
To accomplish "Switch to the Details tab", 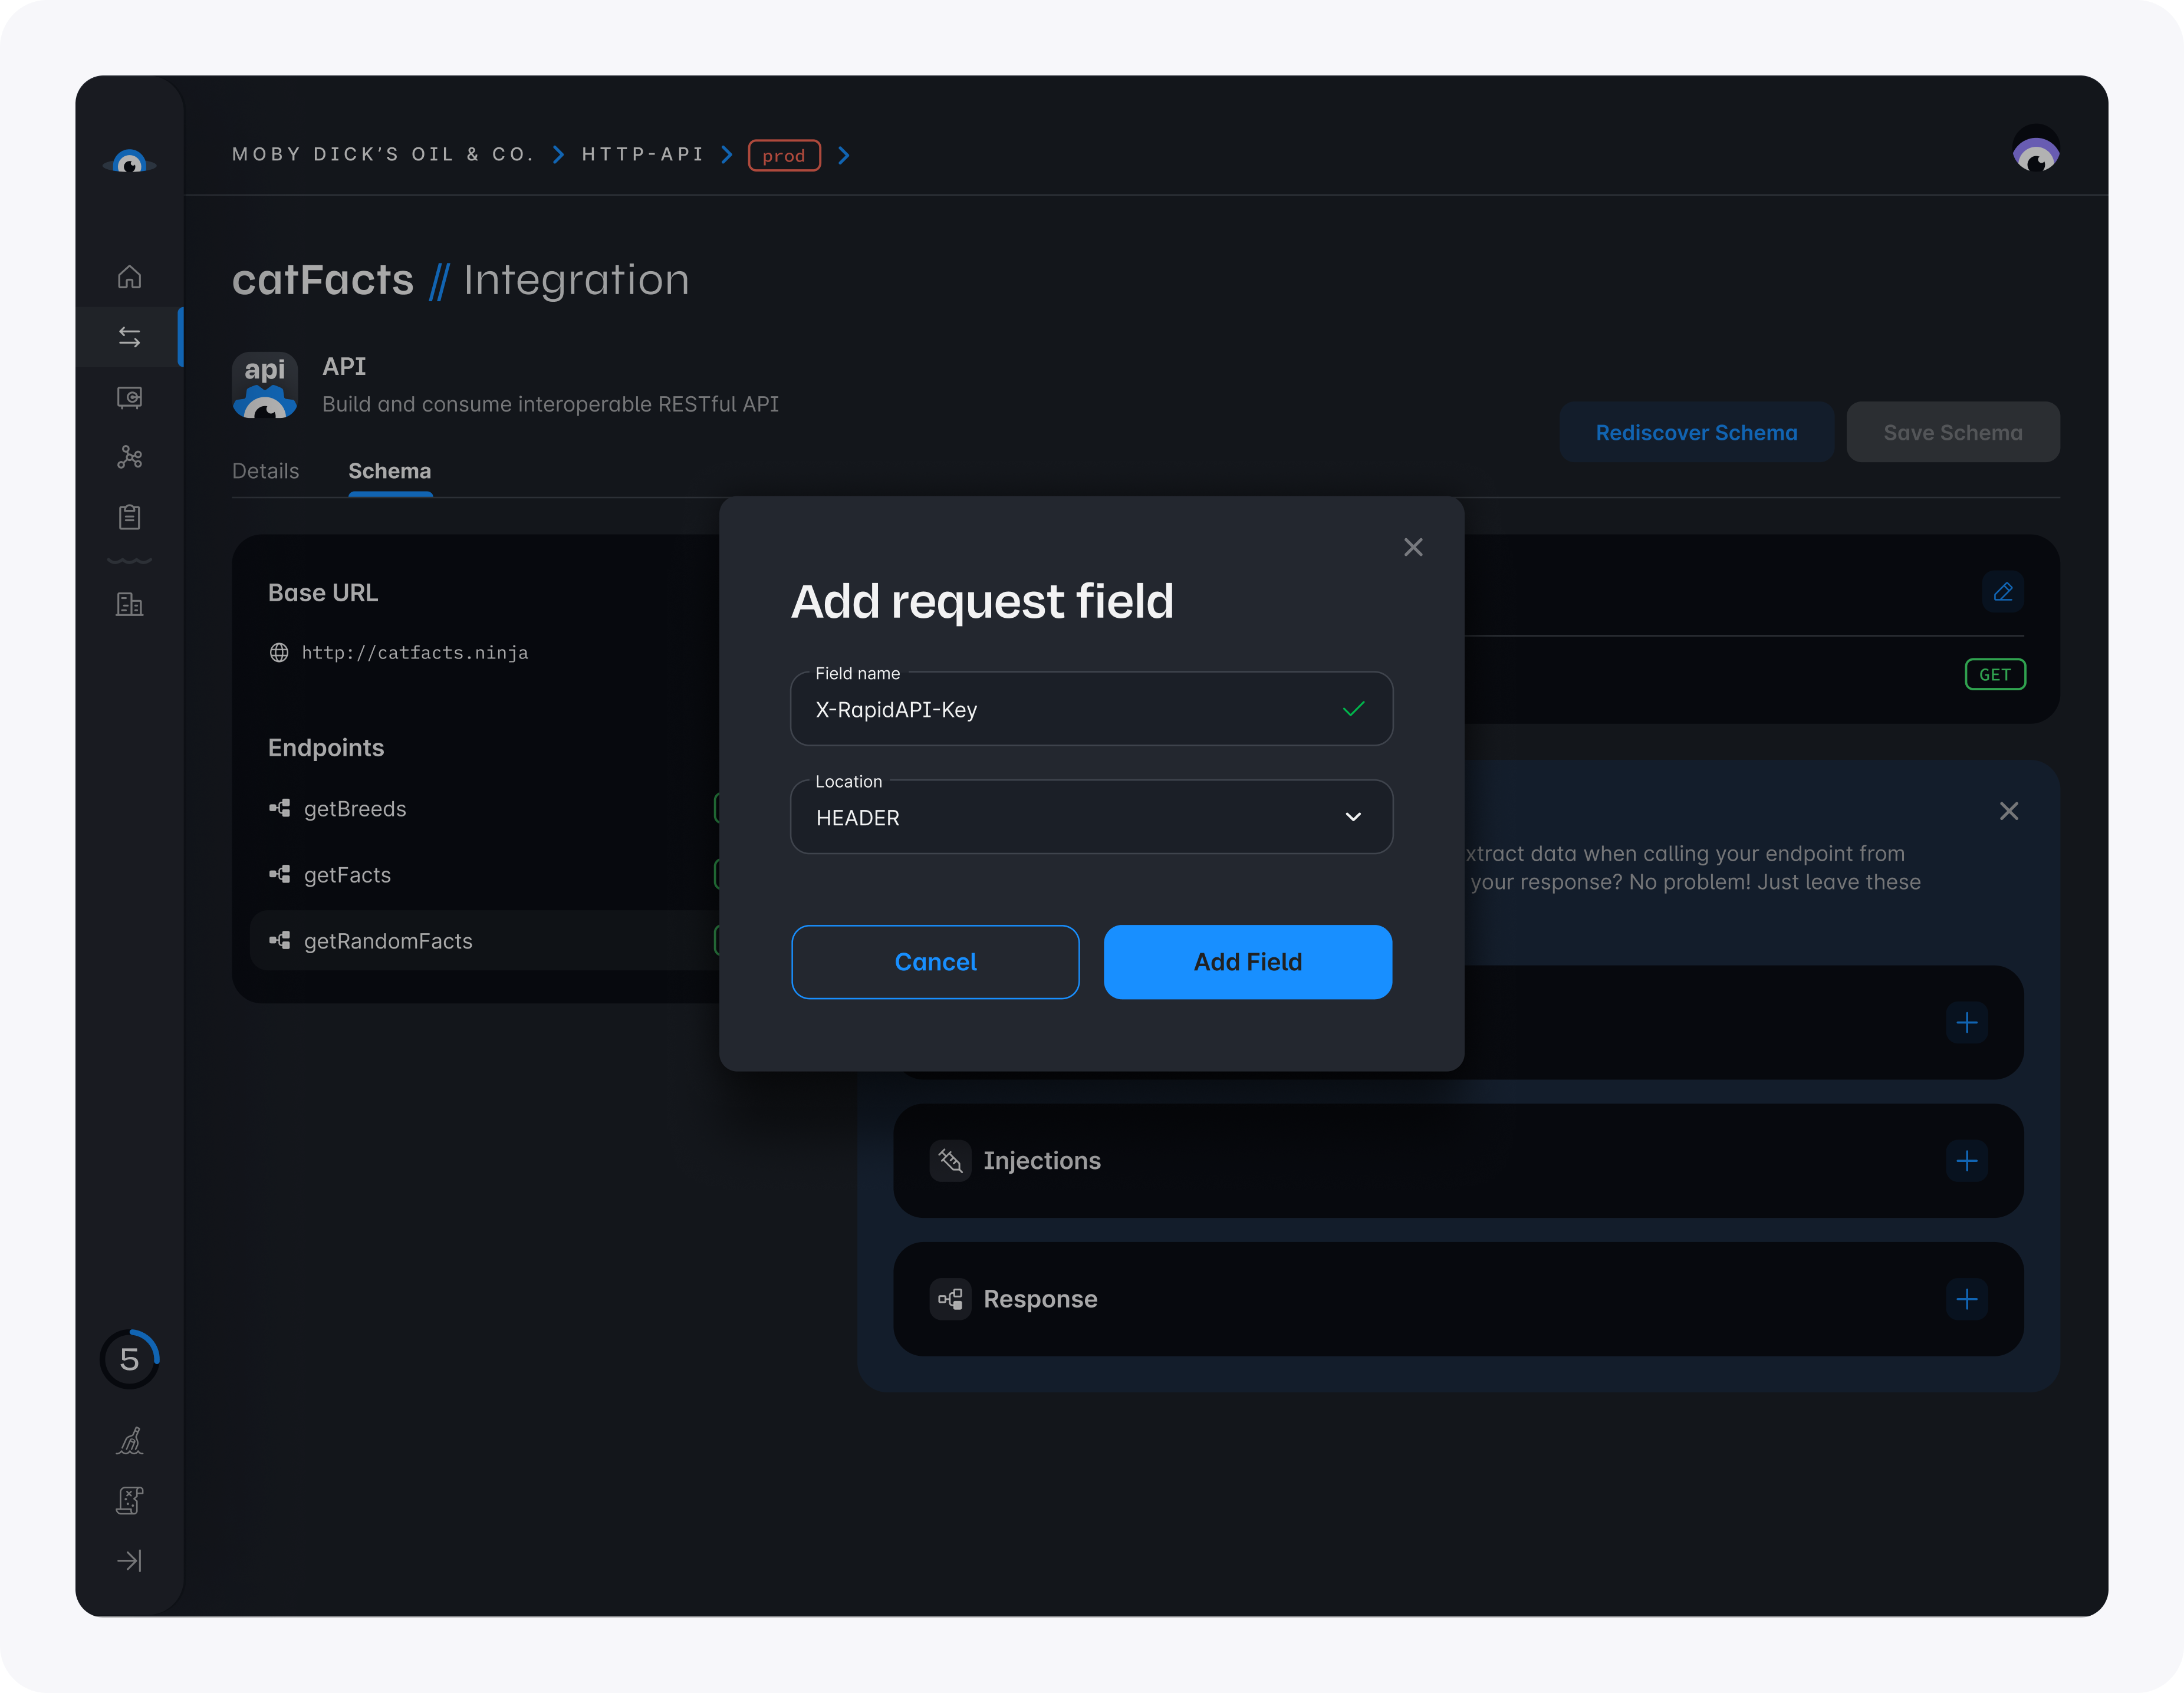I will tap(266, 470).
